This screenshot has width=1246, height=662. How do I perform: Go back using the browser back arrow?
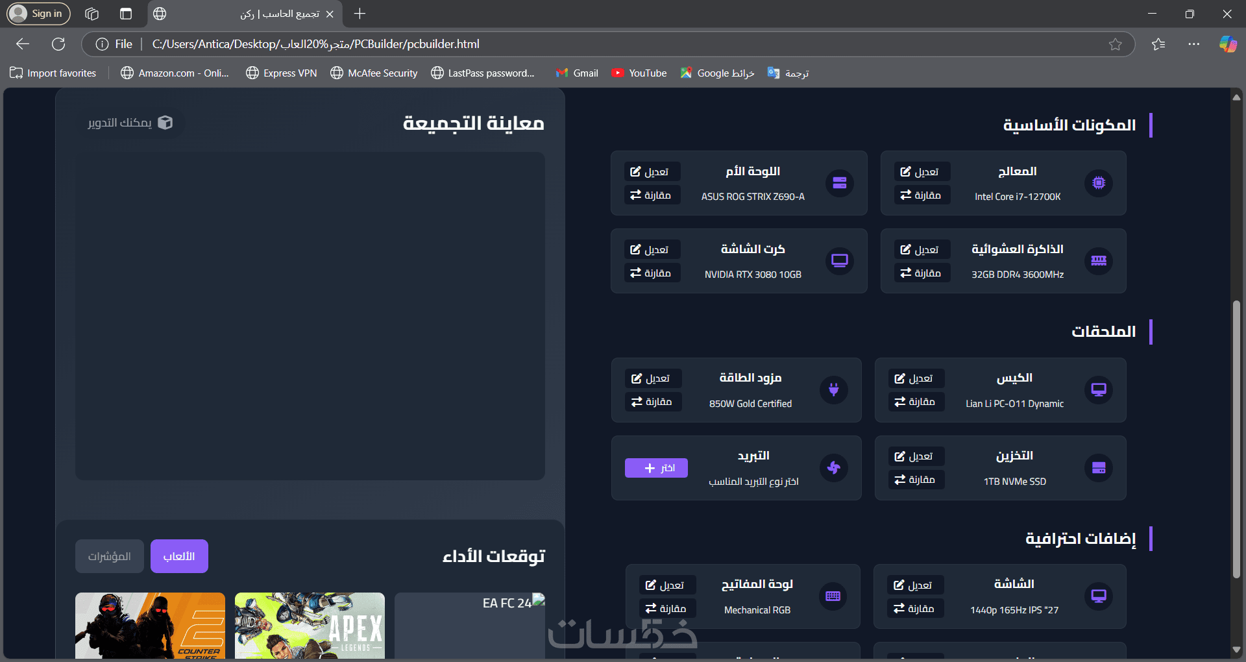23,44
